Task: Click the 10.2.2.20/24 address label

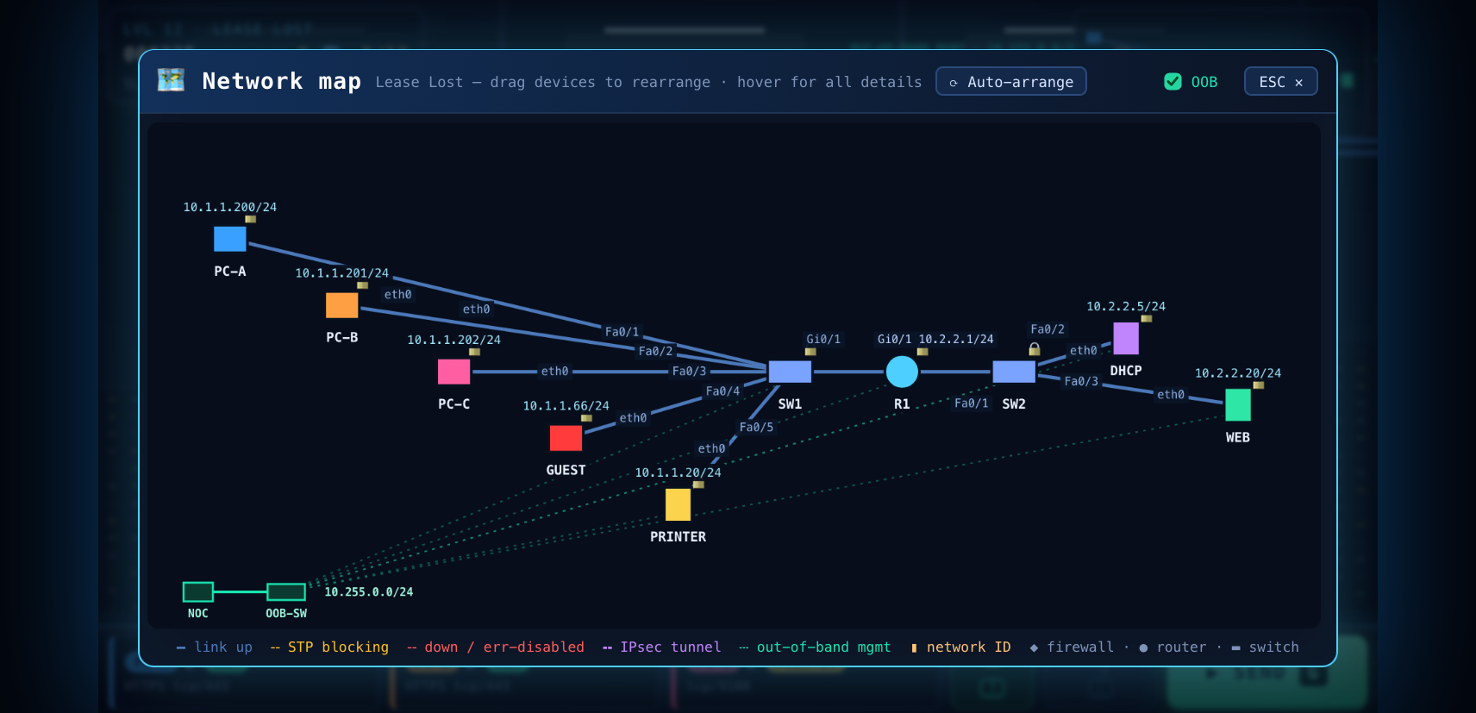Action: [x=1238, y=373]
